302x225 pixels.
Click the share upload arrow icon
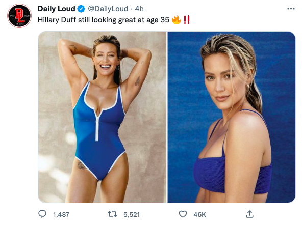tap(249, 214)
